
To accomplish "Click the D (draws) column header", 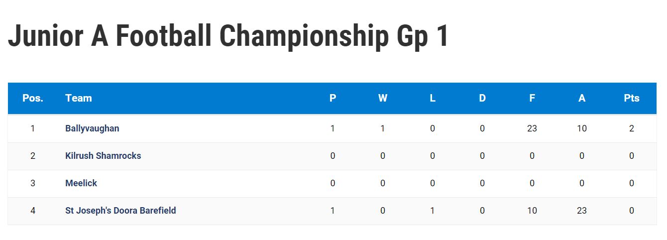I will tap(482, 98).
